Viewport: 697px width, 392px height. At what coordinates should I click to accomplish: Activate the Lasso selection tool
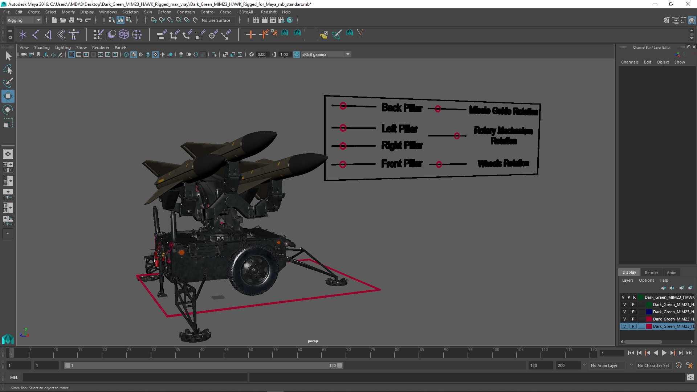[8, 69]
